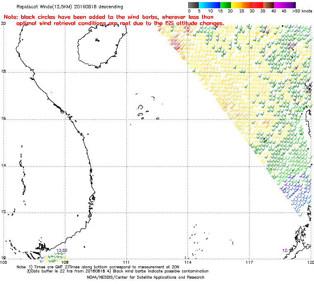Viewport: 314px width, 284px height.
Task: Click the brown 35–40 knot legend segment
Action: (x=269, y=5)
